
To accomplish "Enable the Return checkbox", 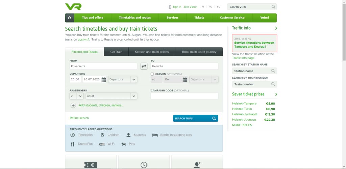I will click(x=152, y=74).
